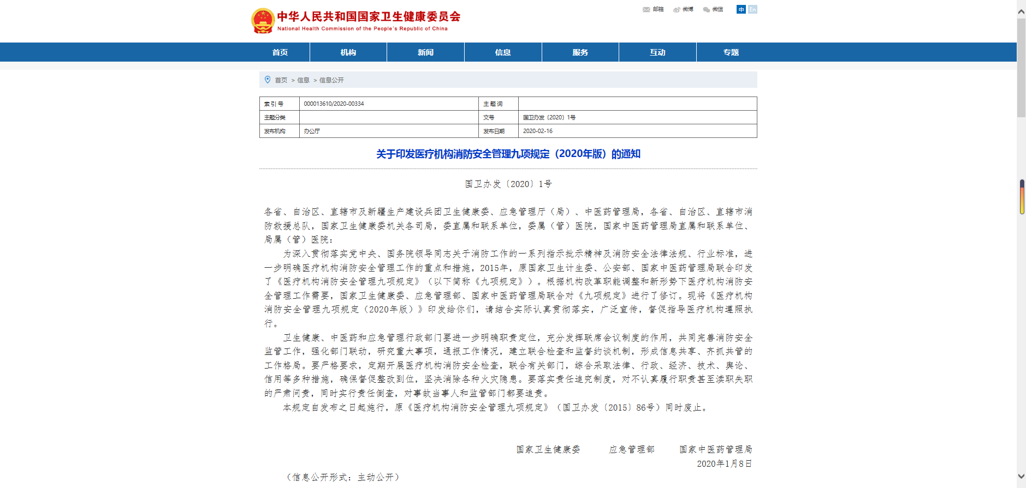Click the breadcrumb location pin icon
The width and height of the screenshot is (1026, 488).
click(268, 80)
